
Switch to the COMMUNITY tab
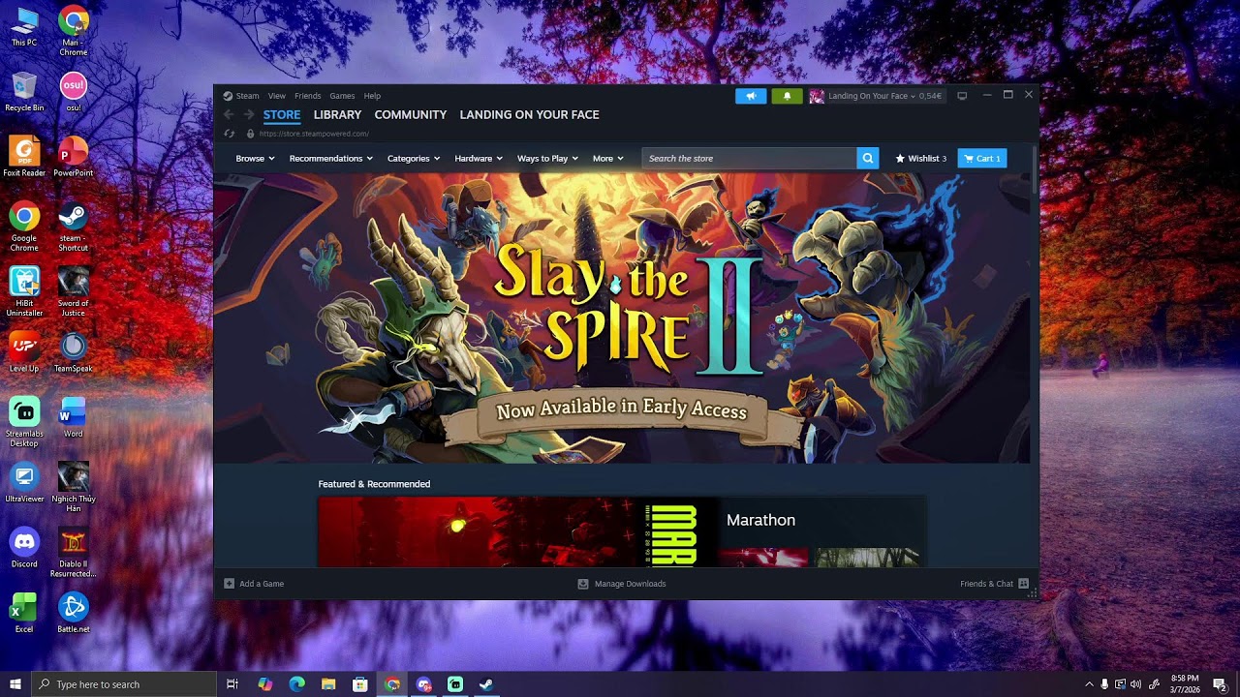click(411, 114)
